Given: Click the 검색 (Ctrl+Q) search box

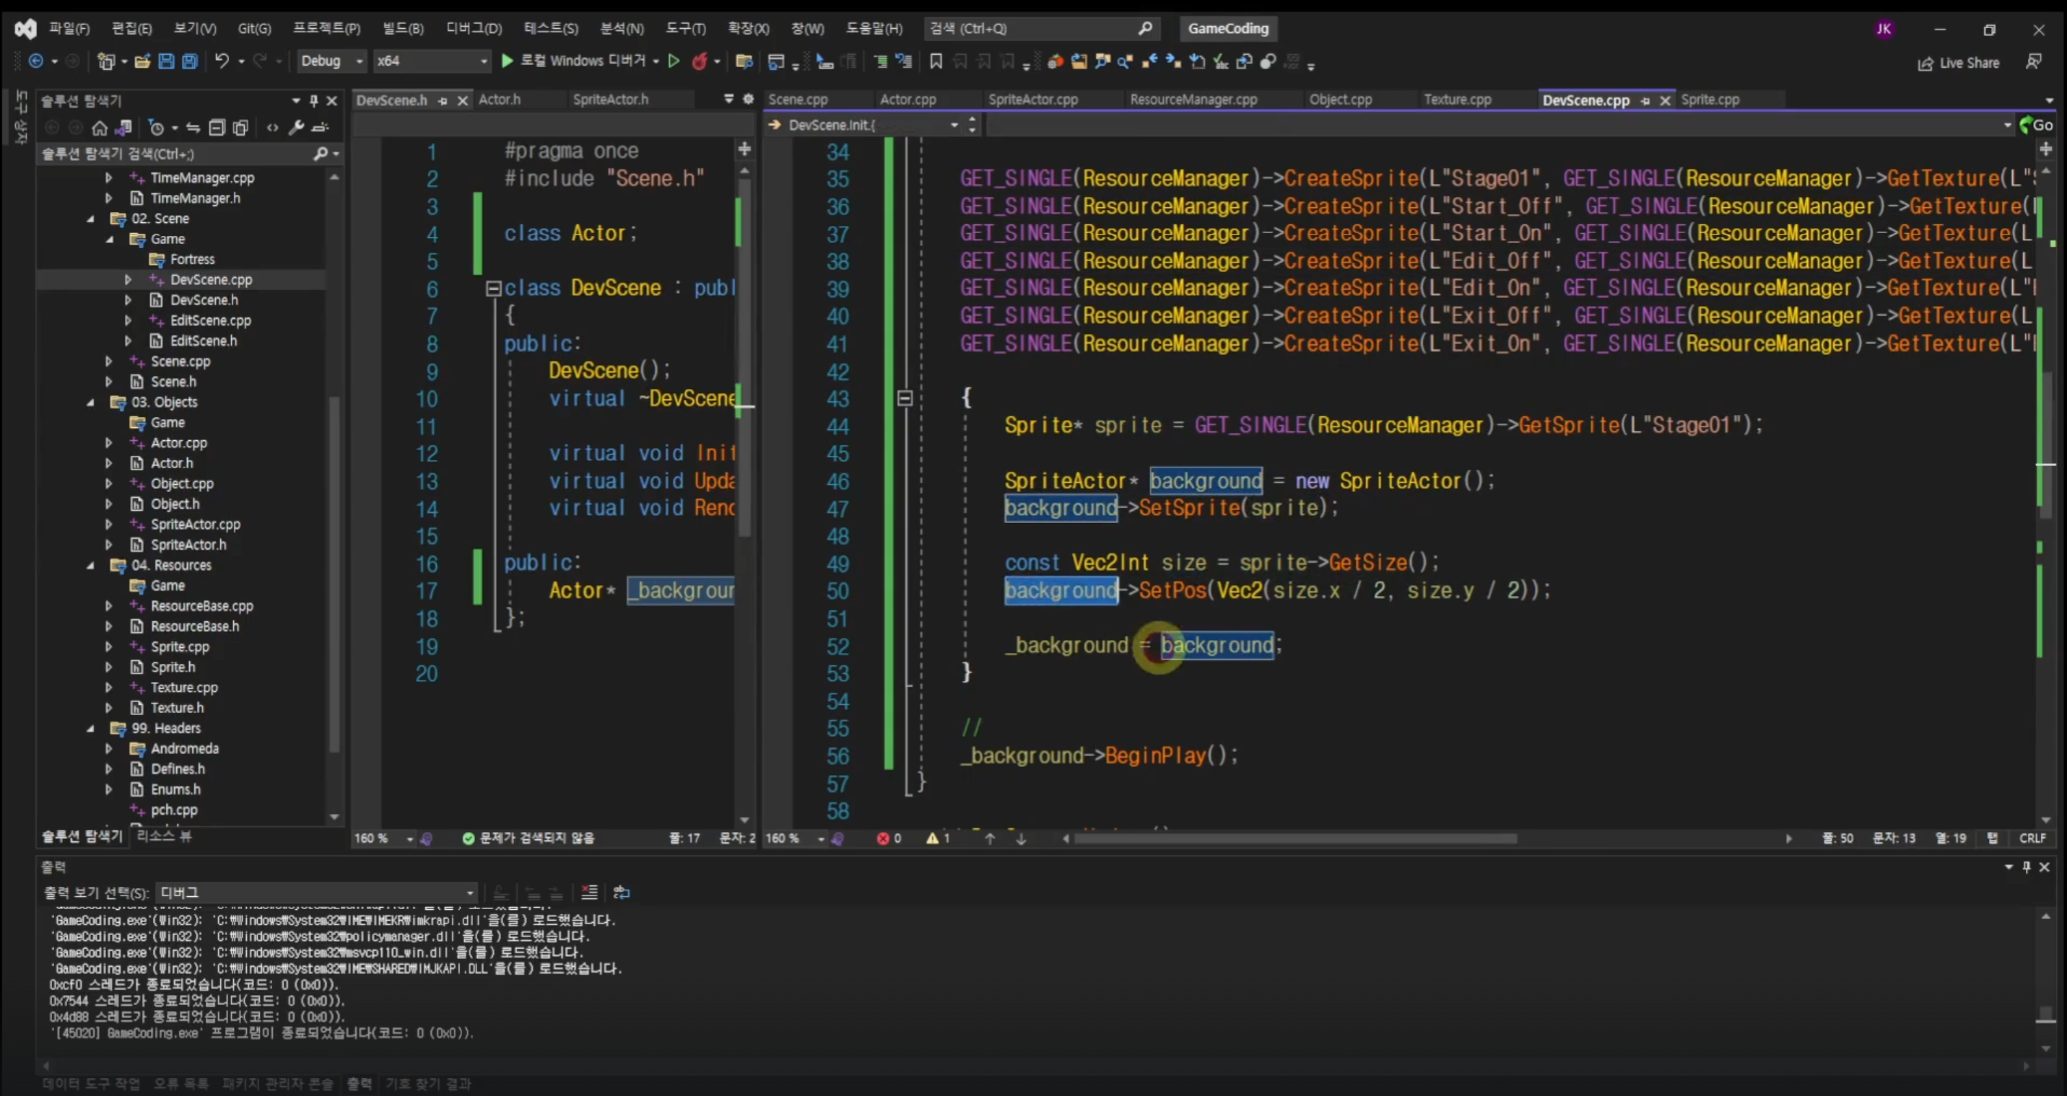Looking at the screenshot, I should pyautogui.click(x=1042, y=28).
